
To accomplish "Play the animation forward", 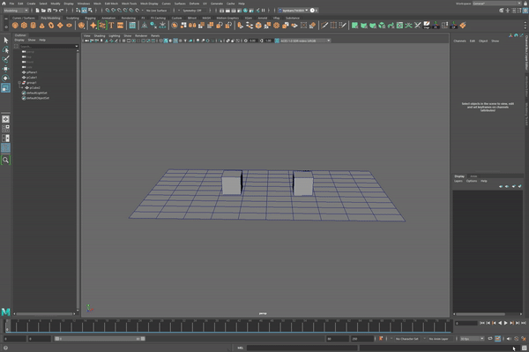I will pos(506,323).
